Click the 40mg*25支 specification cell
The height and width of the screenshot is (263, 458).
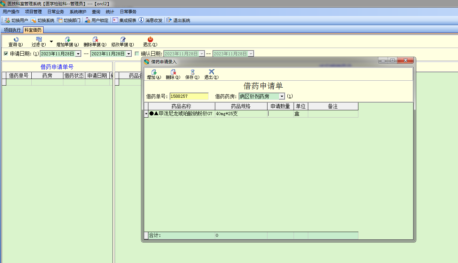[x=241, y=114]
